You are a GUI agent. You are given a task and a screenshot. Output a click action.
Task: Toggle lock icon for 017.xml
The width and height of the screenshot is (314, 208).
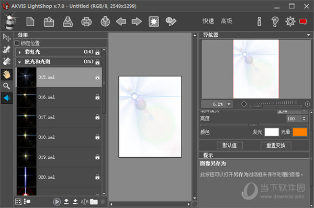coord(97,117)
